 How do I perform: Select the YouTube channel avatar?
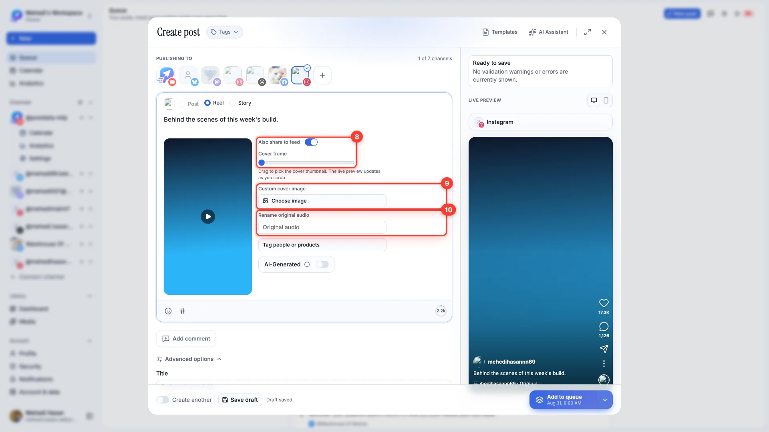coord(166,75)
